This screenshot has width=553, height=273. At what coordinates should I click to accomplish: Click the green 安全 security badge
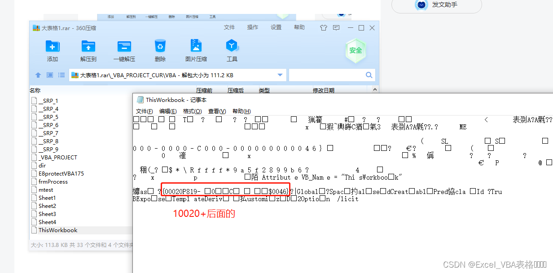(x=355, y=50)
